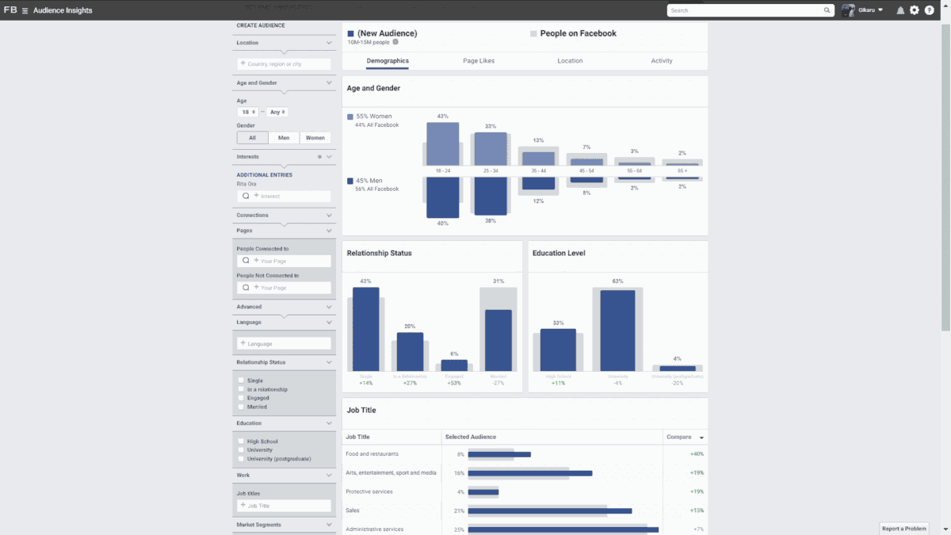Click the (New Audience) blue color square
Viewport: 951px width, 535px height.
[x=350, y=34]
